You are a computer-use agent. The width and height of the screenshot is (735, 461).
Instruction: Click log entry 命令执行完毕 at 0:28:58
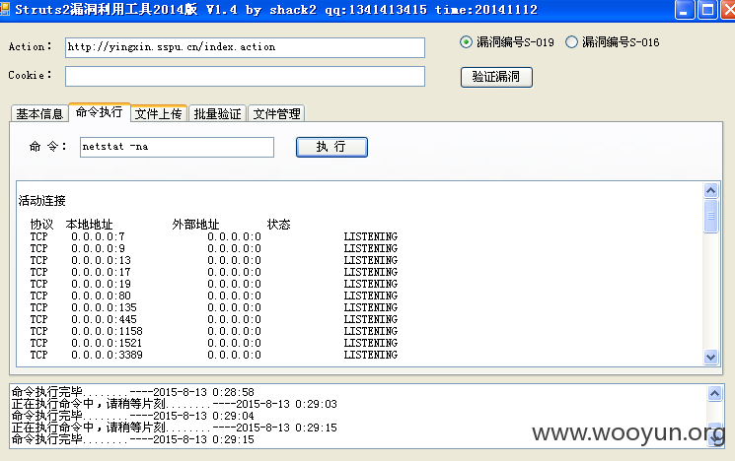[132, 392]
